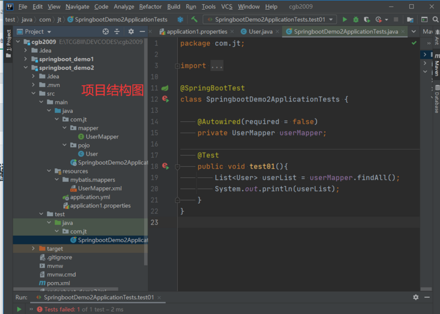Screen dimensions: 440x314
Task: Close the Run test01 tab
Action: point(159,297)
